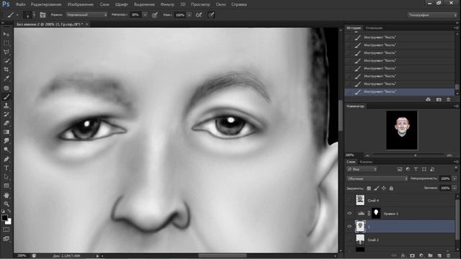The image size is (461, 259).
Task: Toggle layer filtering switch in Layers panel
Action: pyautogui.click(x=456, y=169)
